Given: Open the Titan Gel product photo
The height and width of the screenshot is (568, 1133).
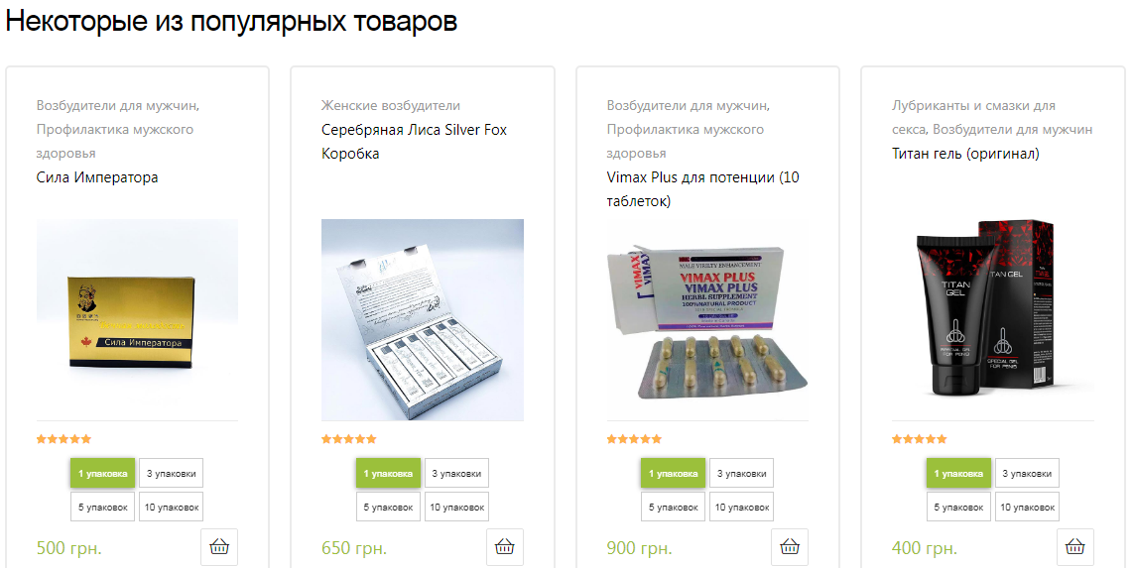Looking at the screenshot, I should (993, 320).
